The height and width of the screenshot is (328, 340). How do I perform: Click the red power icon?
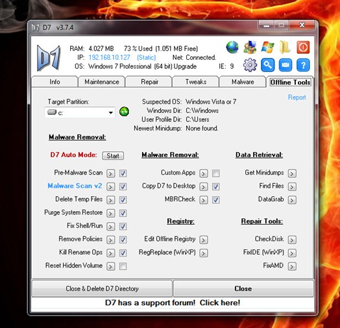tap(303, 47)
